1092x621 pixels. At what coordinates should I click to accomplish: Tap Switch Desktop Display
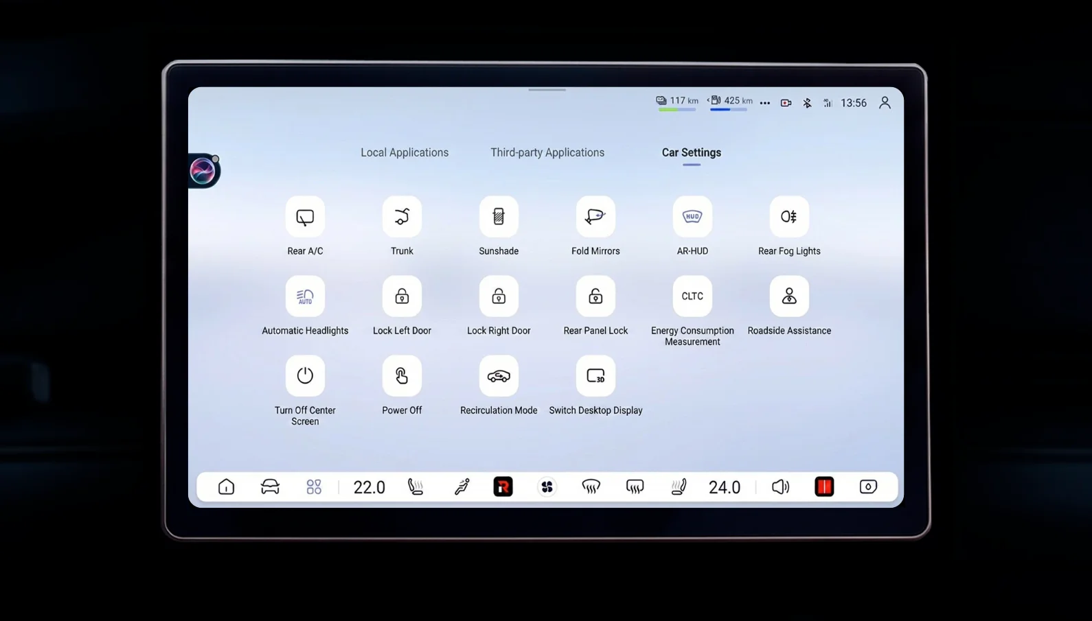595,376
